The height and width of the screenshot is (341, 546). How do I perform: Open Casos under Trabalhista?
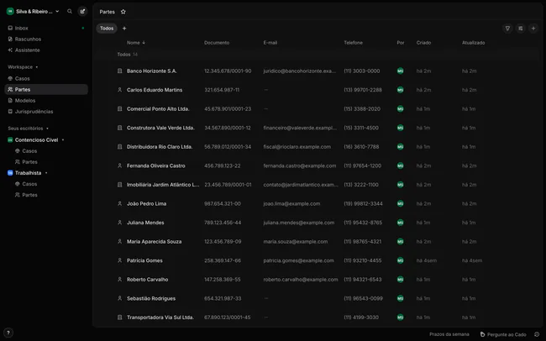(29, 184)
